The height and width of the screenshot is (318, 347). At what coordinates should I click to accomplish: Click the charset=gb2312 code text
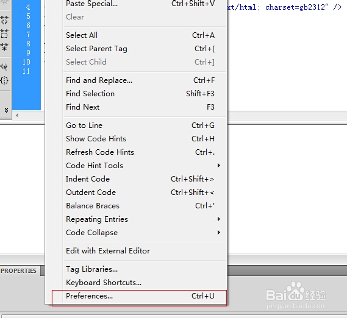point(296,7)
